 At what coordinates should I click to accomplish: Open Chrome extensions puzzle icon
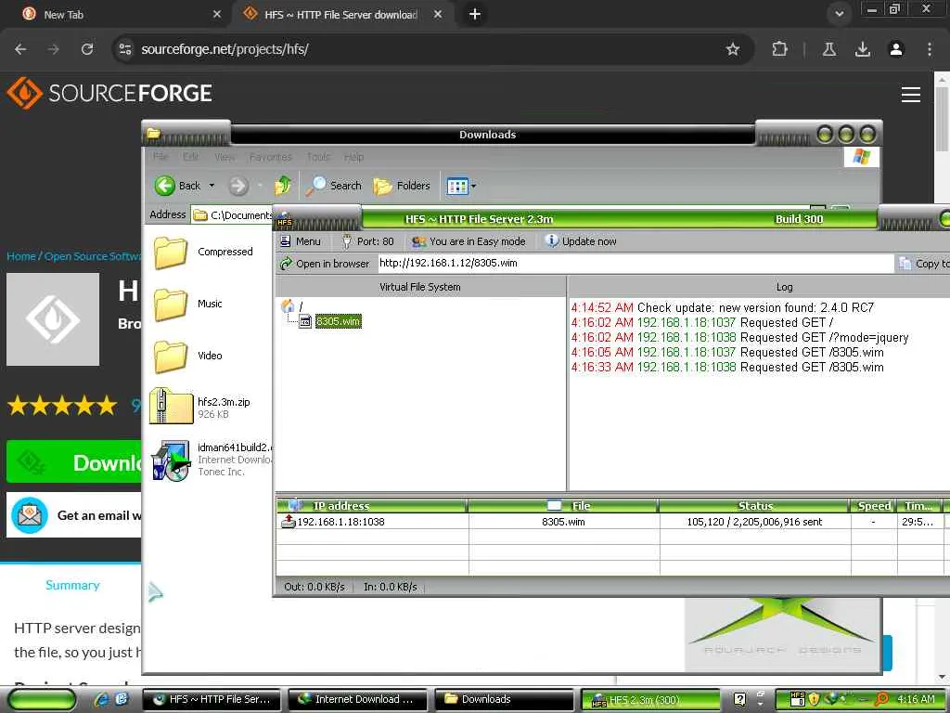tap(779, 49)
